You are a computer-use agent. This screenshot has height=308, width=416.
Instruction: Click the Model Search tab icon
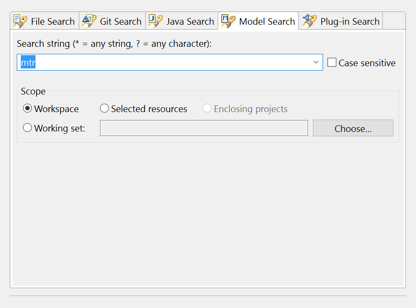228,22
